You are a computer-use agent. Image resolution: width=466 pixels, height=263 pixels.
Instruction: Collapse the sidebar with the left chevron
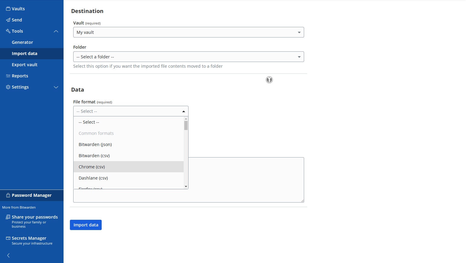coord(8,255)
